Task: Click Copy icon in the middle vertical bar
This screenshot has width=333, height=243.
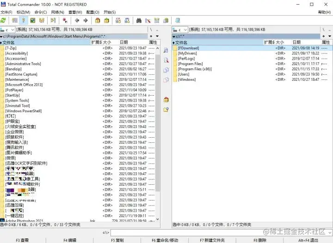Action: coord(166,70)
